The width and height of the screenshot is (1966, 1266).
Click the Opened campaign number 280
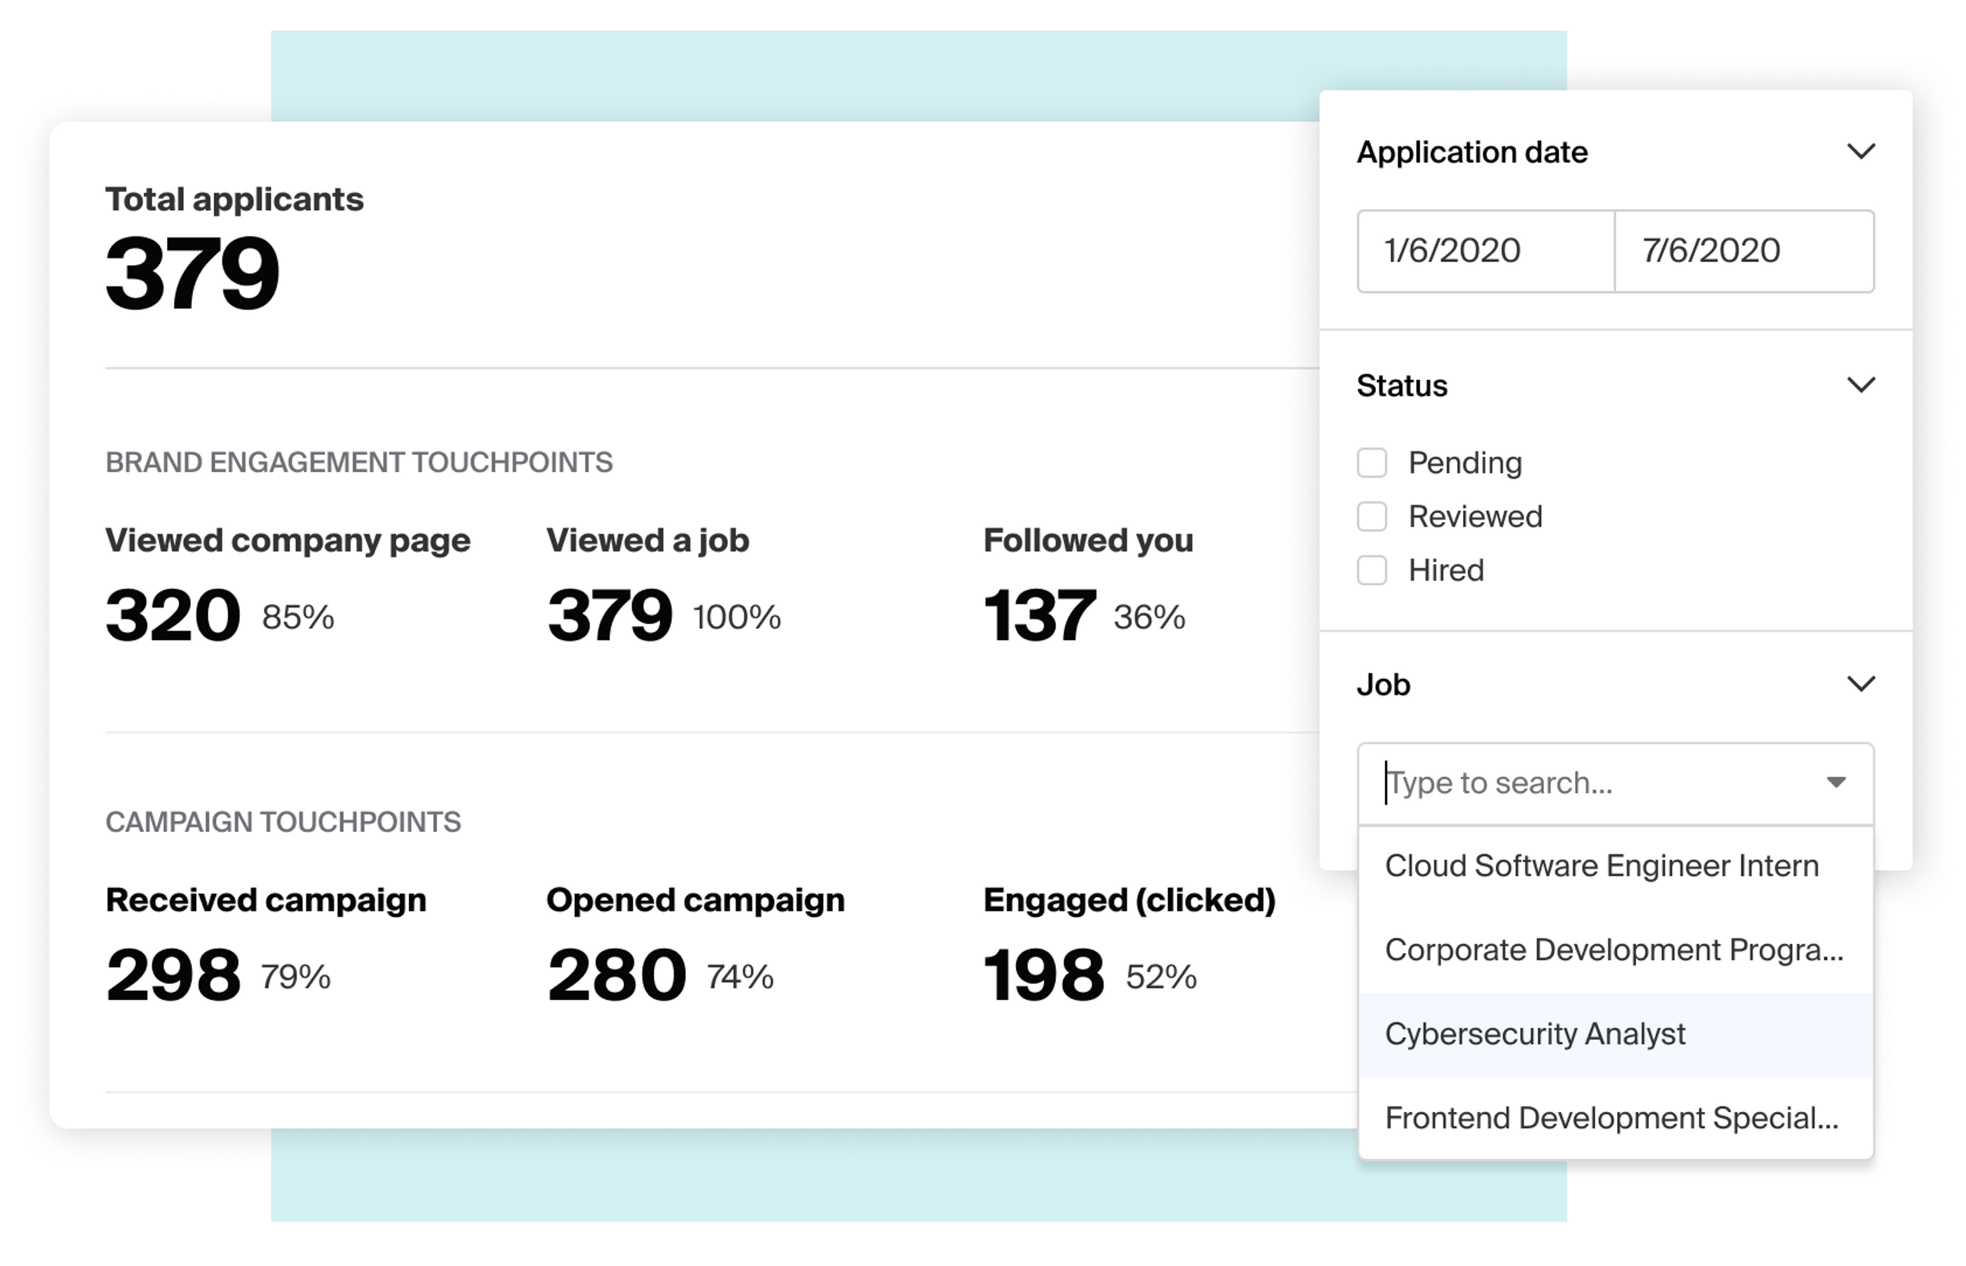tap(616, 975)
